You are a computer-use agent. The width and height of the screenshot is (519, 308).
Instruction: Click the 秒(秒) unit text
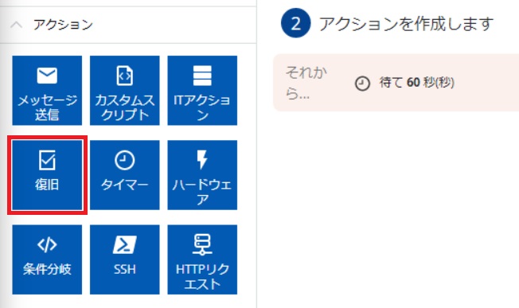tap(439, 83)
